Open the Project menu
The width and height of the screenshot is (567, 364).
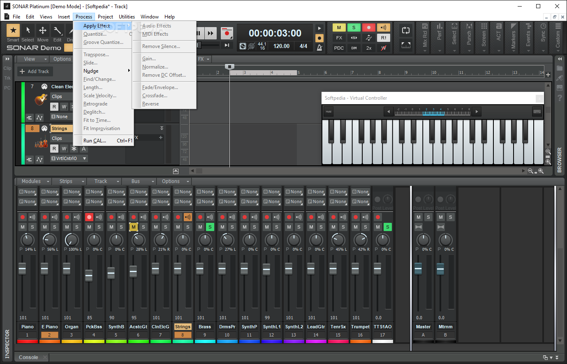coord(105,17)
